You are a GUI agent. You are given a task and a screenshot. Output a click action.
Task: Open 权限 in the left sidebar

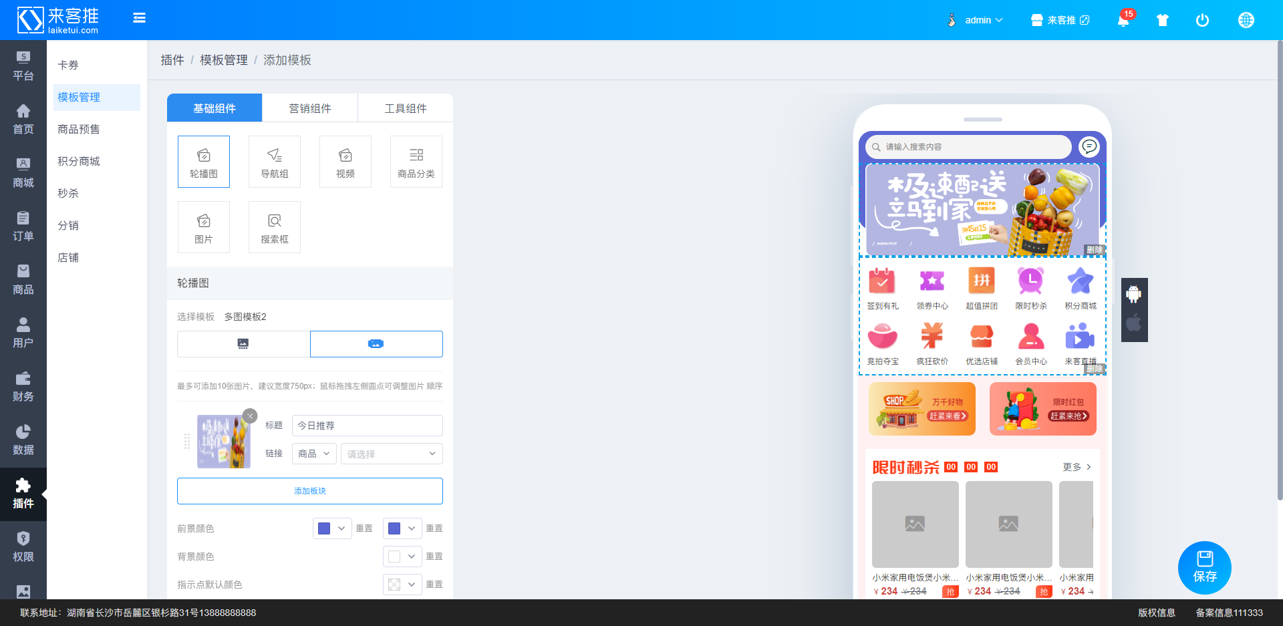(x=23, y=548)
